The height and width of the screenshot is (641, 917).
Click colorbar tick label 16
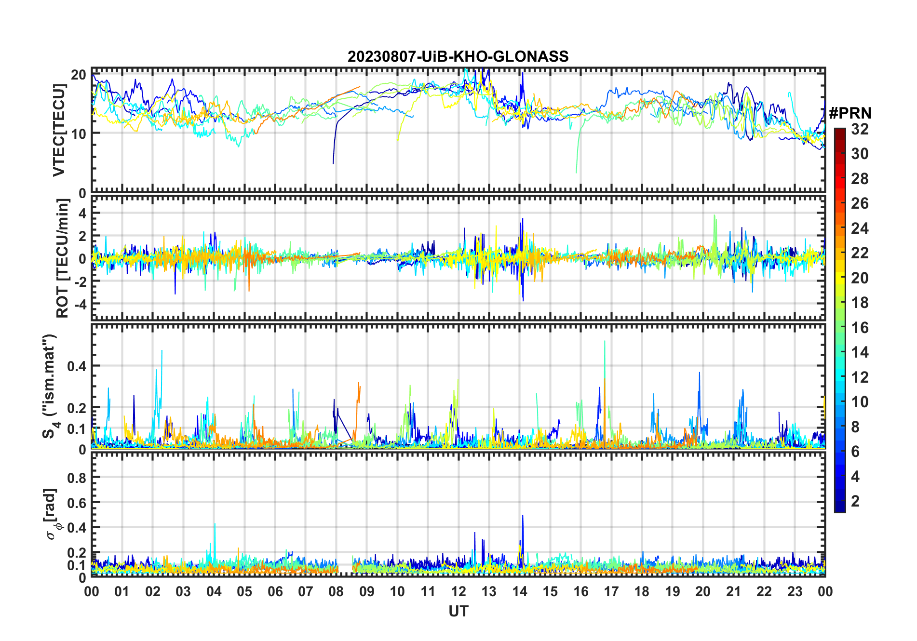pos(860,328)
